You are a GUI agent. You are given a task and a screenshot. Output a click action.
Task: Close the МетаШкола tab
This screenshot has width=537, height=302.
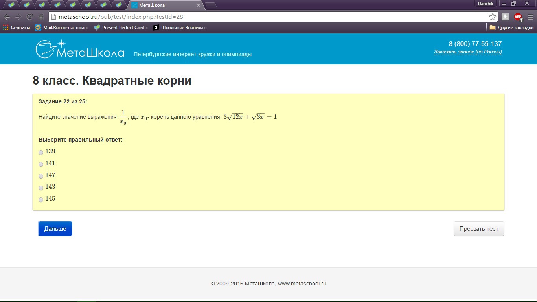point(199,6)
